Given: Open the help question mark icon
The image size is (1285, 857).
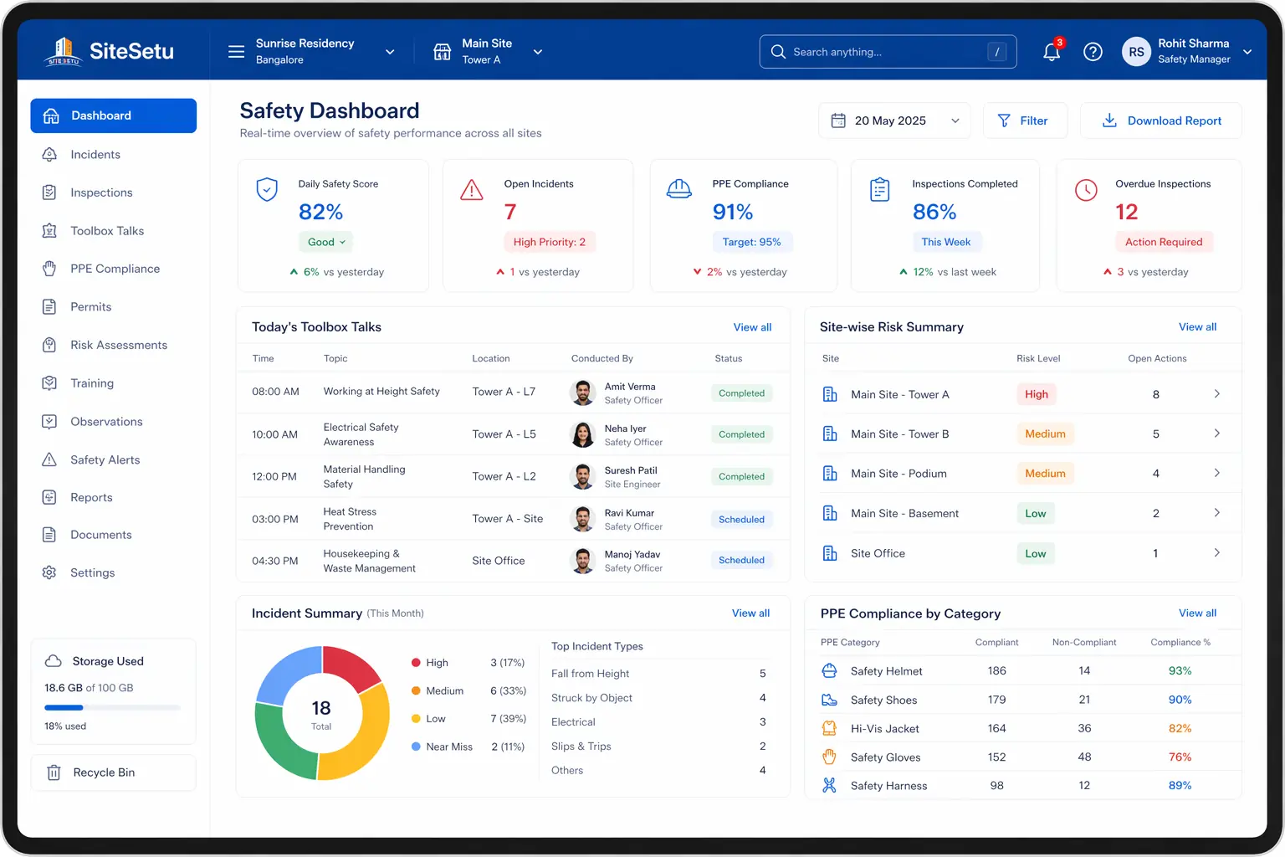Looking at the screenshot, I should tap(1093, 52).
